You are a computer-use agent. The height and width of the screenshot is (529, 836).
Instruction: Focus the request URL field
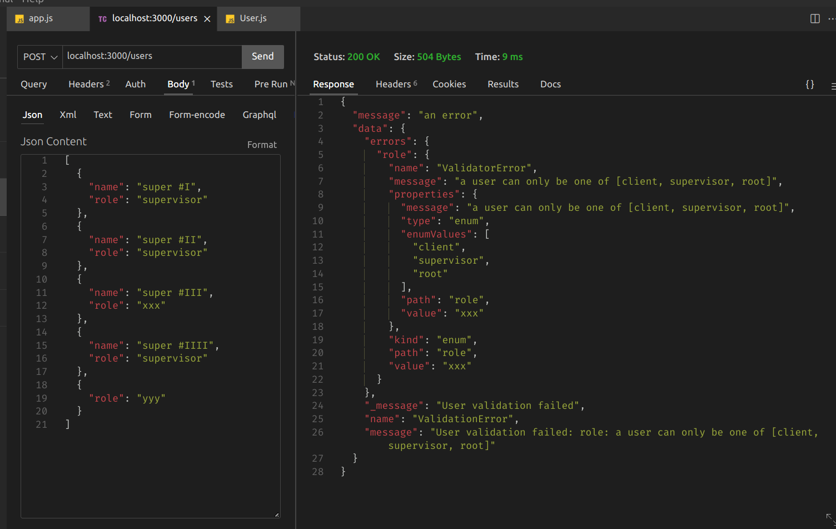[x=152, y=57]
